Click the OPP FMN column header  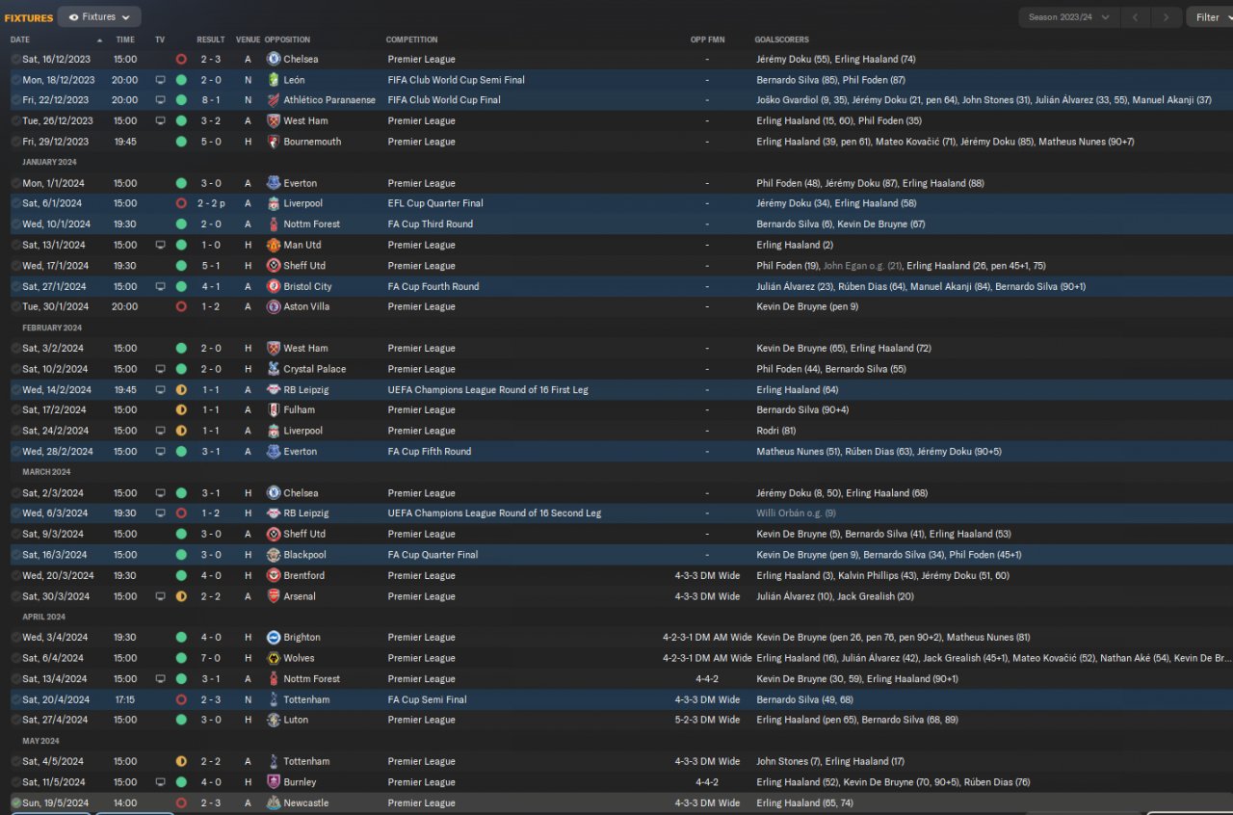[x=708, y=39]
